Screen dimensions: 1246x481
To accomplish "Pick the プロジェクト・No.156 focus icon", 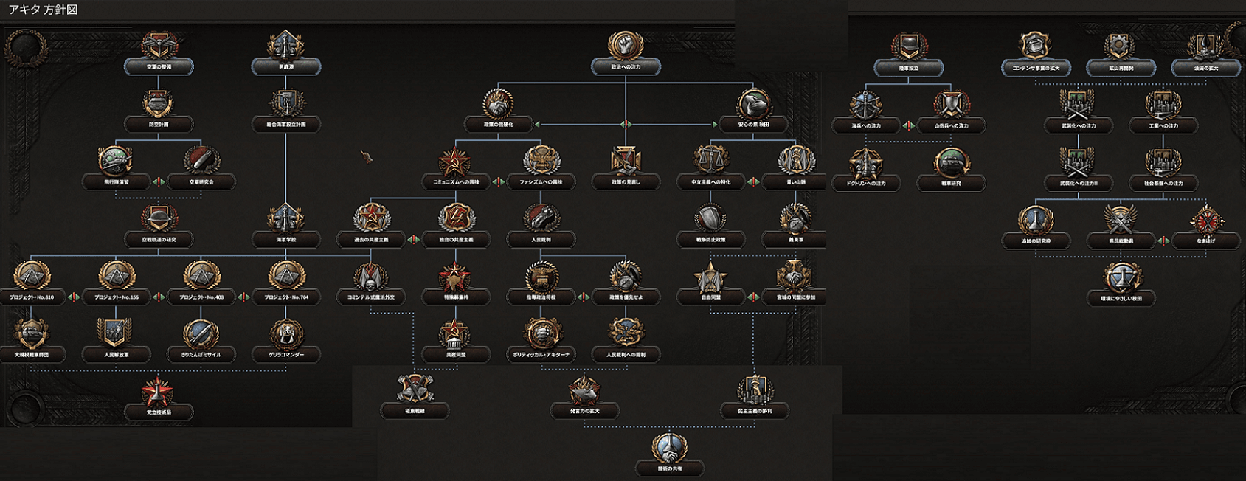I will click(x=116, y=277).
